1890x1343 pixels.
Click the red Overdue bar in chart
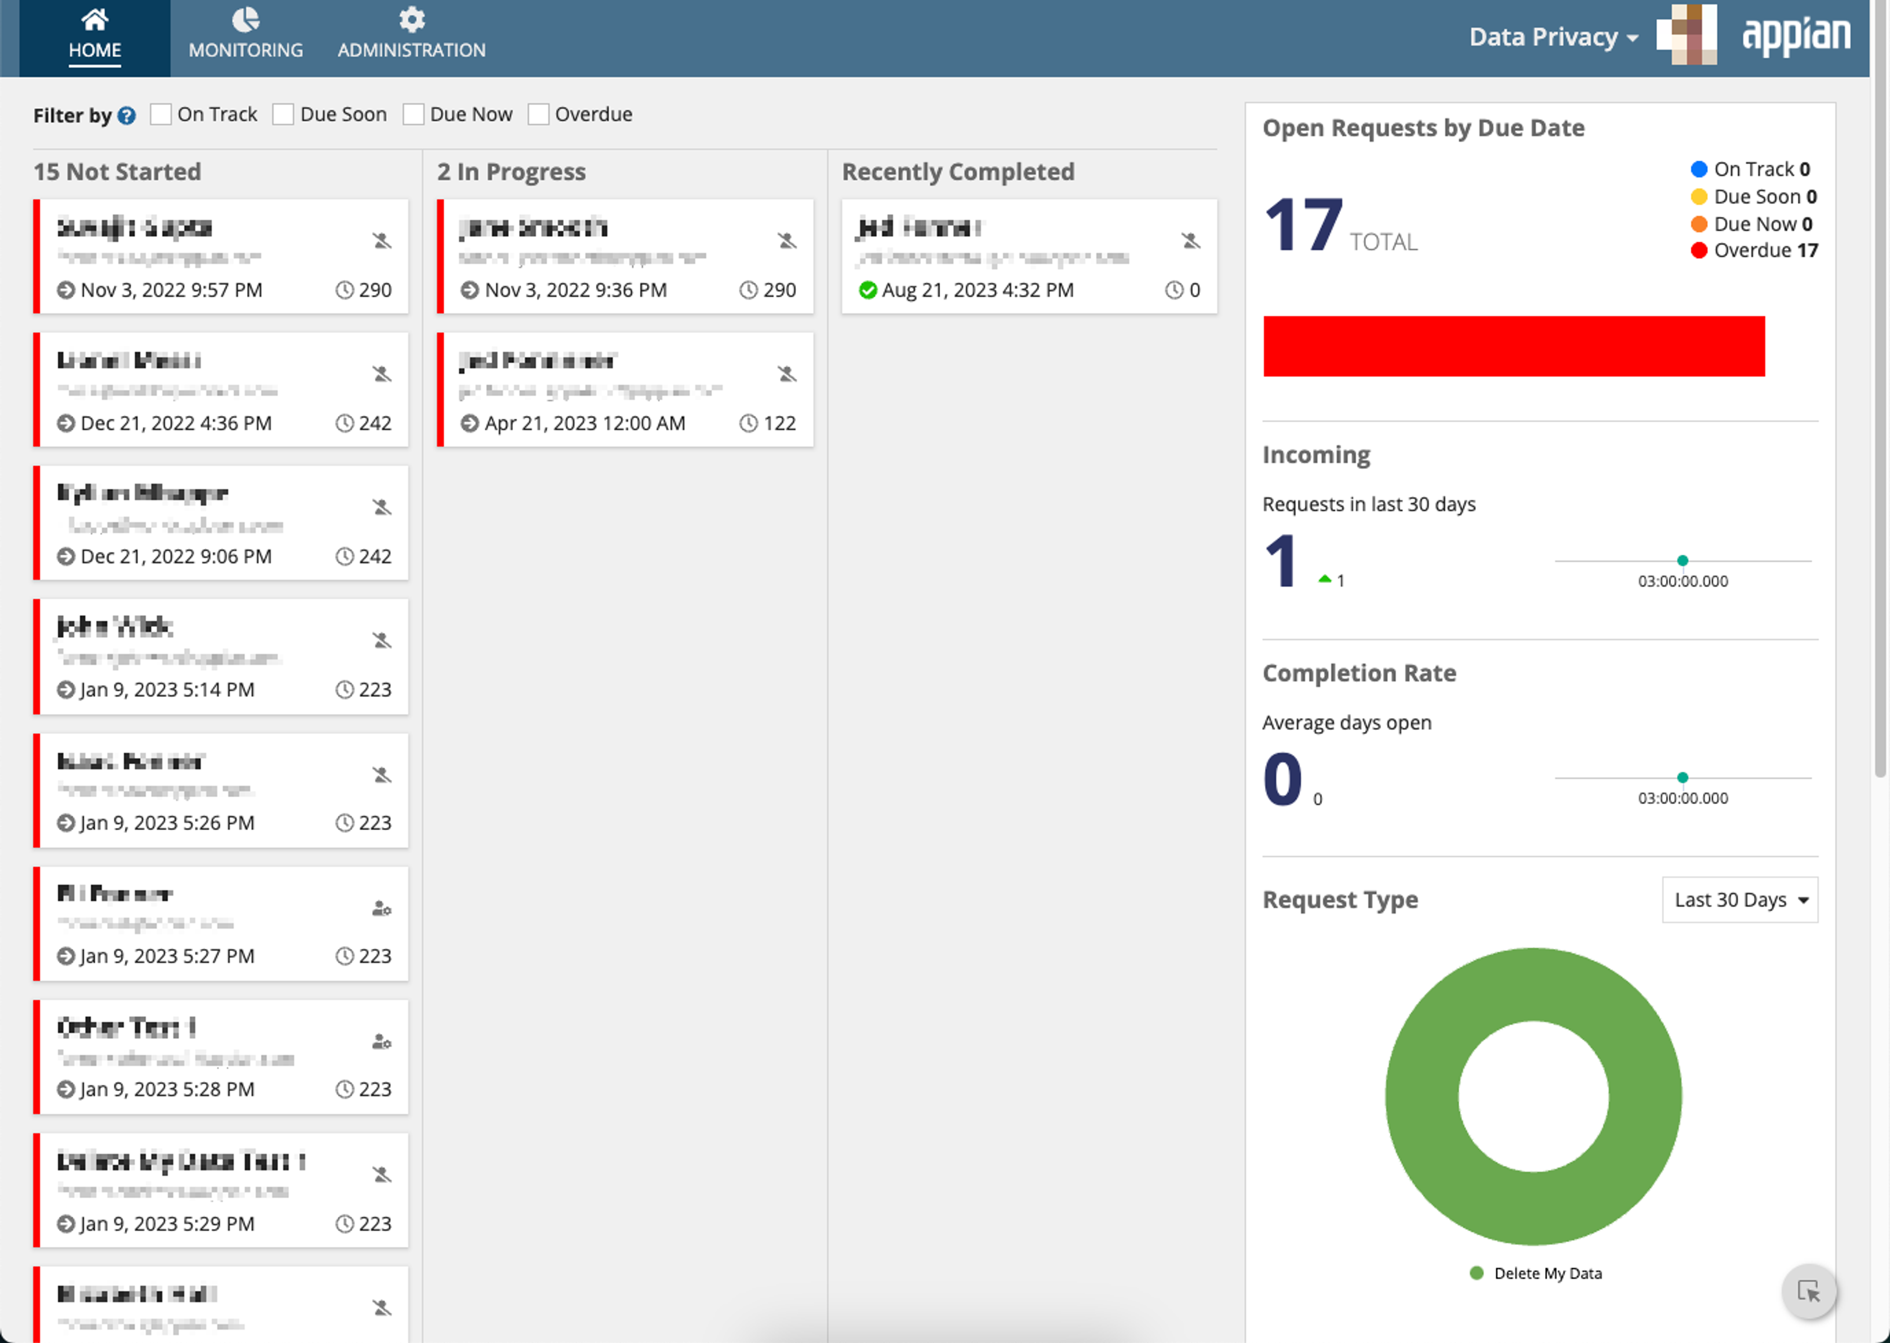tap(1513, 346)
